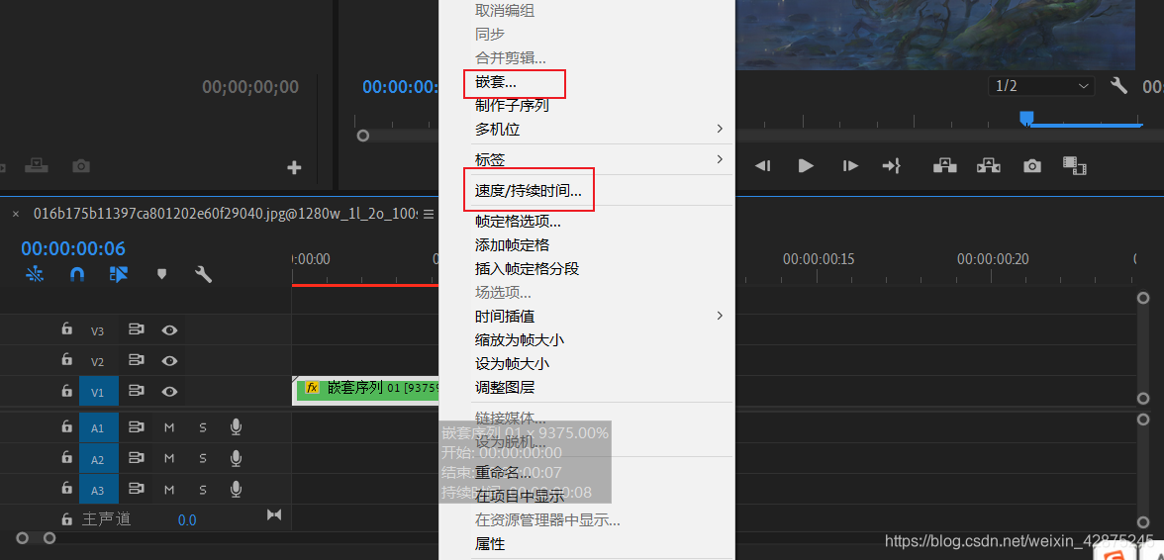Lock track V3
Viewport: 1164px width, 560px height.
[x=67, y=328]
